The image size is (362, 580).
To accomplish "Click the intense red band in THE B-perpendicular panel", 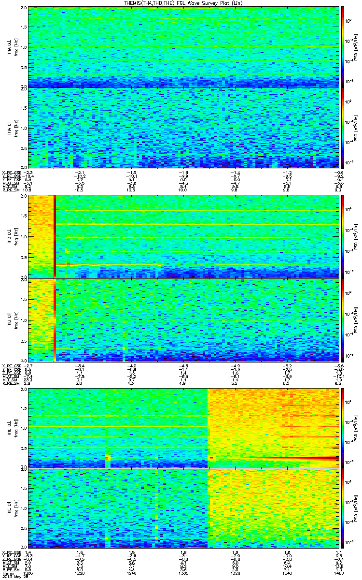I will (x=304, y=457).
